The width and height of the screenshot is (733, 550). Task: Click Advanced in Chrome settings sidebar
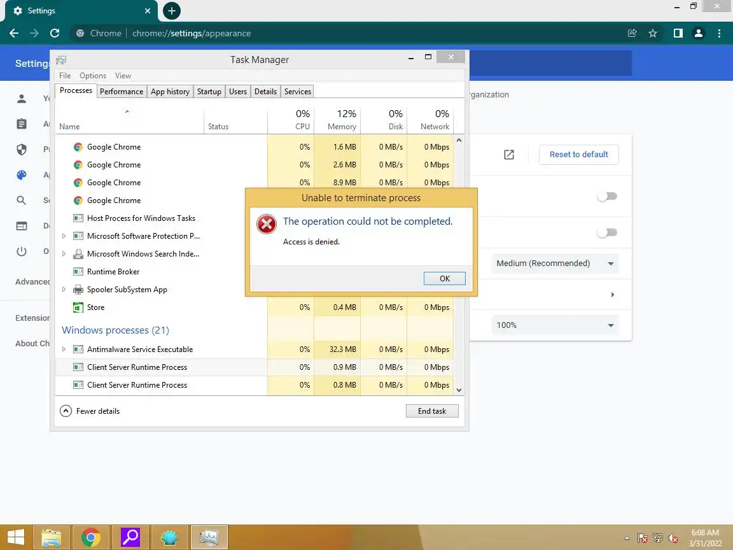pos(32,281)
